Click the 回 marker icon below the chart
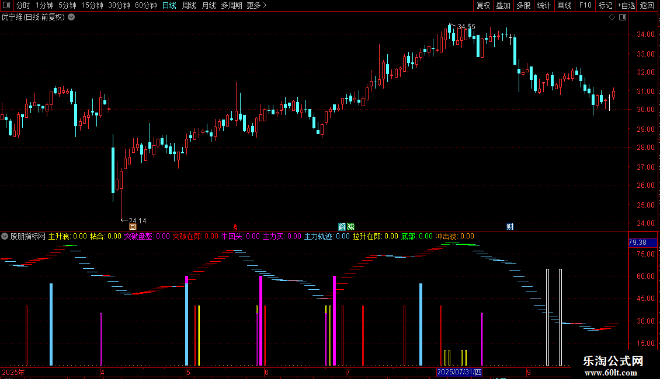Screen dimensions: 660x379 [x=133, y=227]
